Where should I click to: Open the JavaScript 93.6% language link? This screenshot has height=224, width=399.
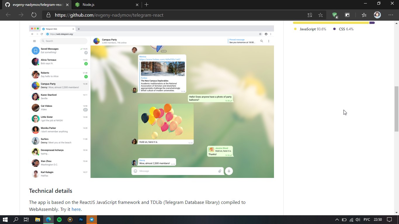(x=310, y=29)
